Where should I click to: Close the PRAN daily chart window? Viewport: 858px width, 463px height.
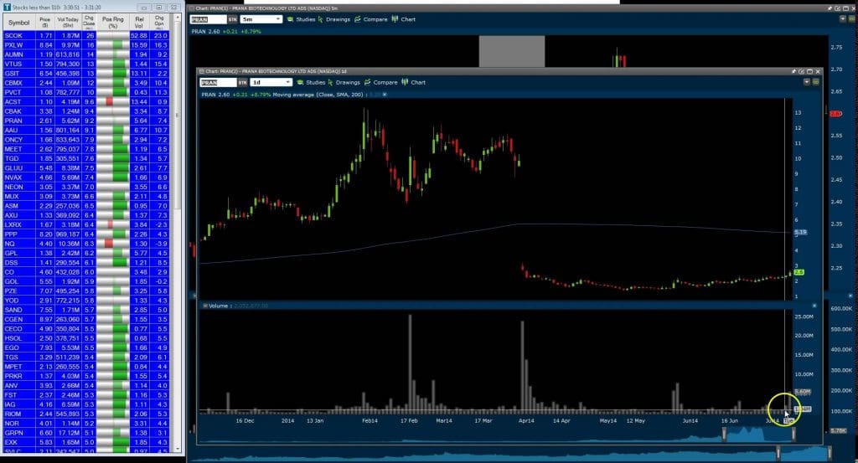coord(818,71)
